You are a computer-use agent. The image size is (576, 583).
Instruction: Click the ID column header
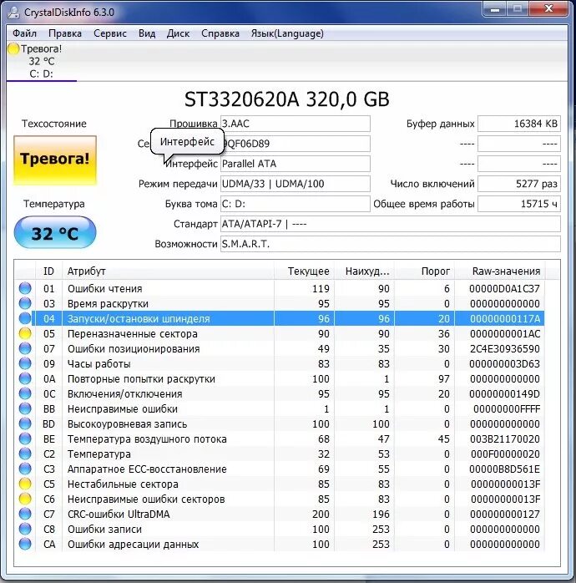[48, 271]
